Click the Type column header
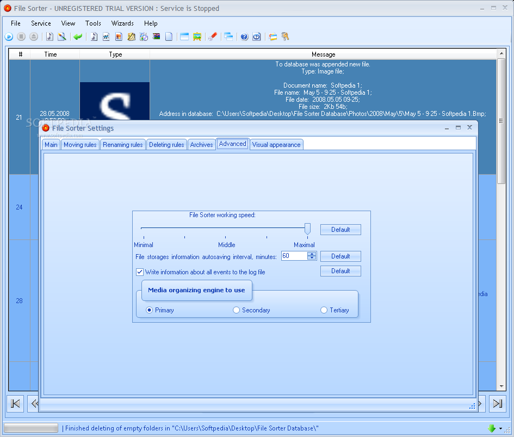This screenshot has height=437, width=514. [115, 54]
